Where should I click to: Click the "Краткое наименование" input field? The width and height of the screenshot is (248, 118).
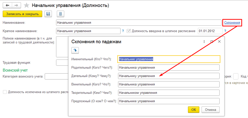(x=88, y=31)
